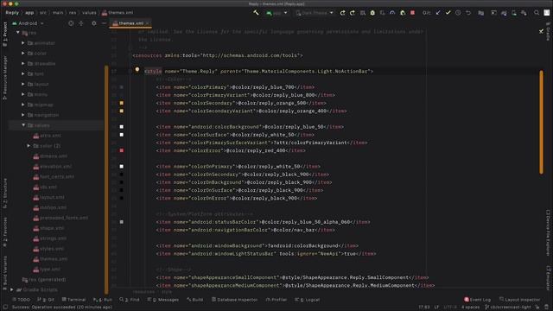Viewport: 553px width, 311px height.
Task: Click the red Stop button in toolbar
Action: click(x=412, y=13)
